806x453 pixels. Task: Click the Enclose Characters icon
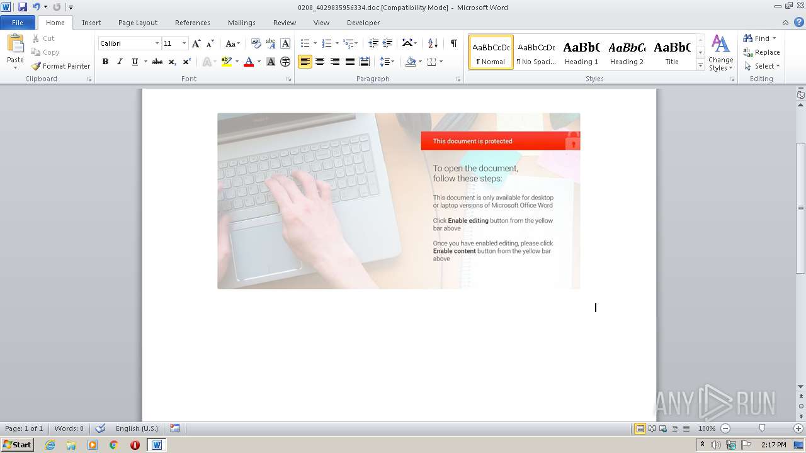pos(285,62)
